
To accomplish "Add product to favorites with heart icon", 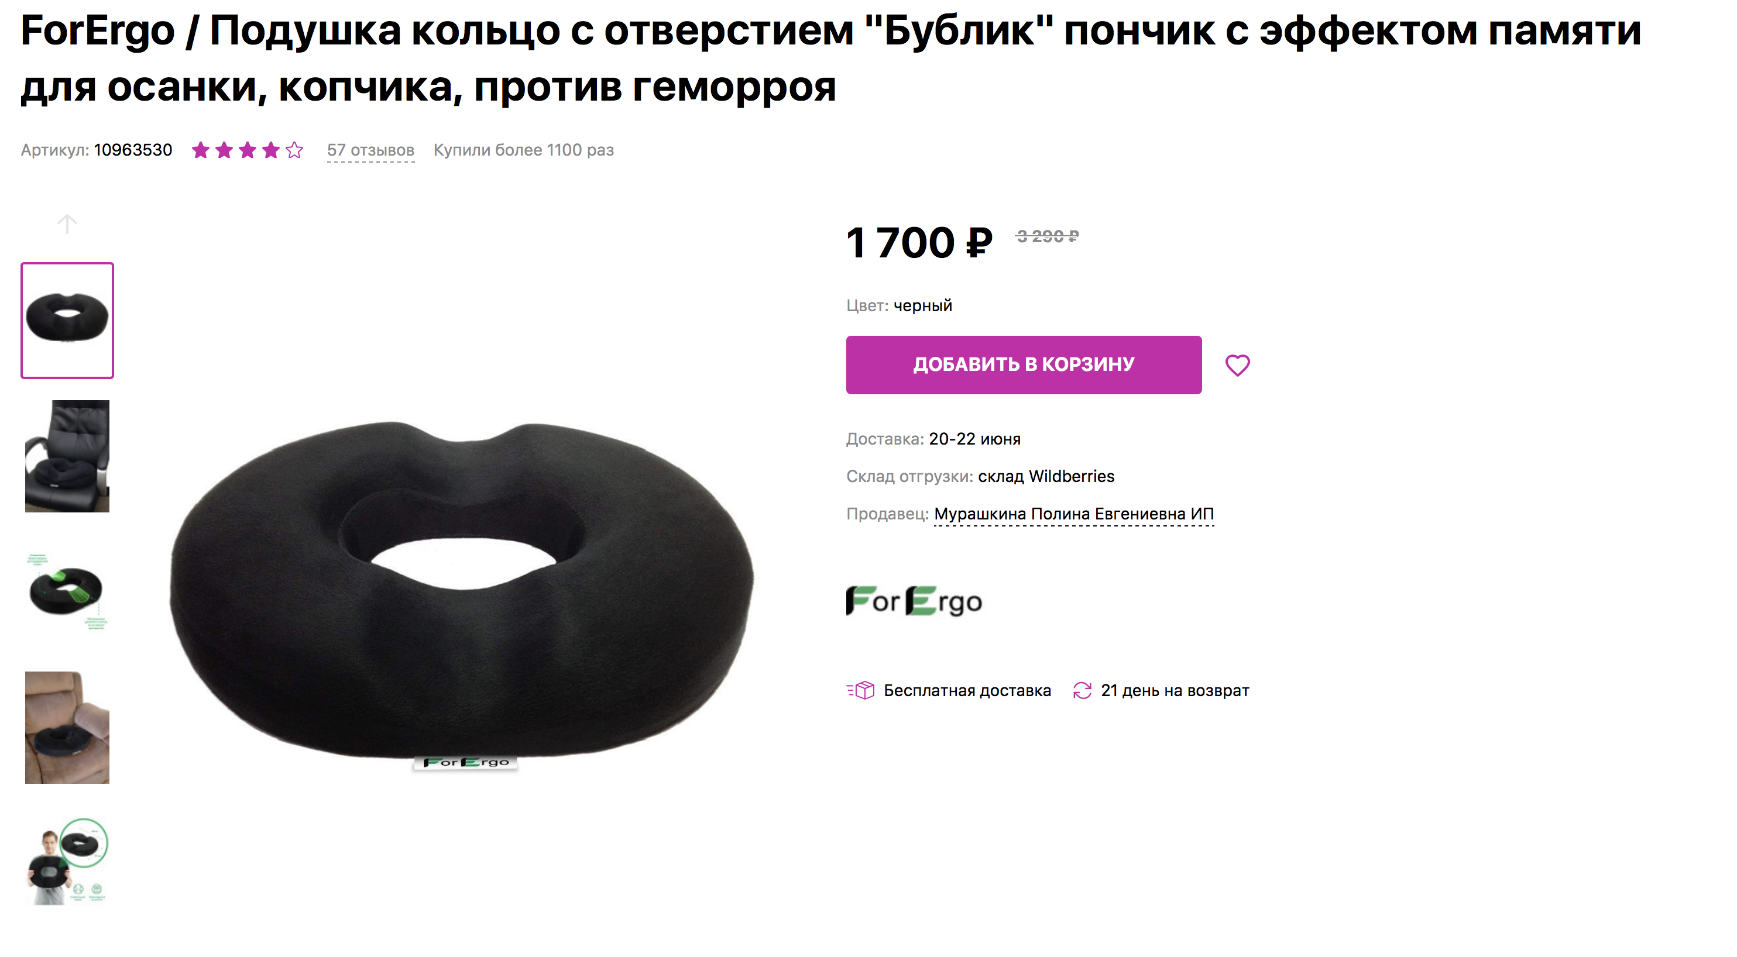I will click(1237, 365).
